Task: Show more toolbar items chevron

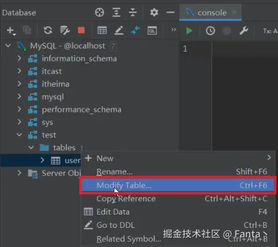Action: 173,30
